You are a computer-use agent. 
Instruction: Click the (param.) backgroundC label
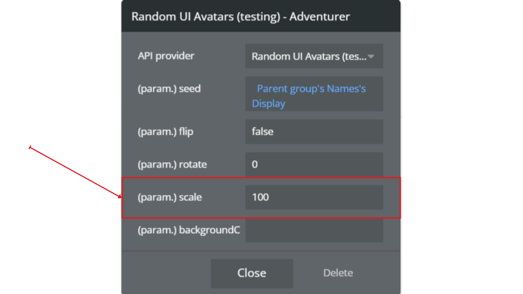pos(189,230)
